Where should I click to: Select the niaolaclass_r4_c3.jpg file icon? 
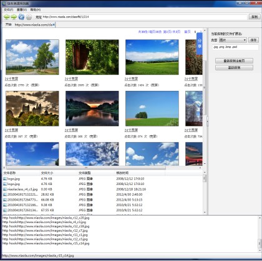5,189
